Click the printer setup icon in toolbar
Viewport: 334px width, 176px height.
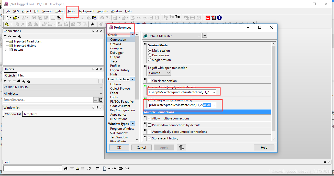tap(59, 18)
